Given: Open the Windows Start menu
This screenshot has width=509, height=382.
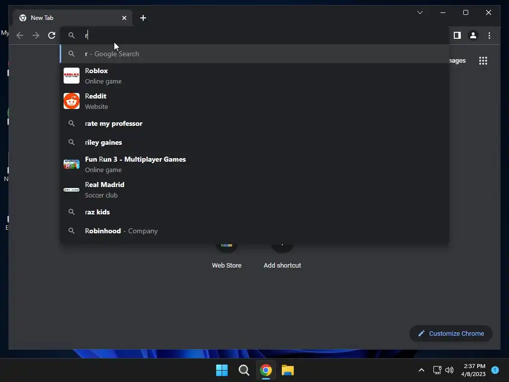Looking at the screenshot, I should coord(222,370).
